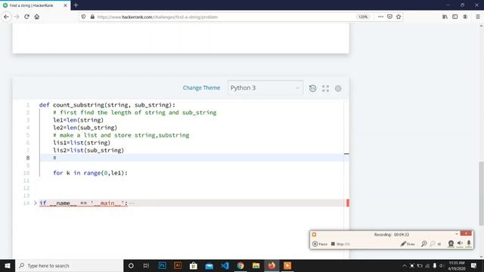Screen dimensions: 484x272
Task: Open the taskbar clock and date
Action: (x=457, y=265)
